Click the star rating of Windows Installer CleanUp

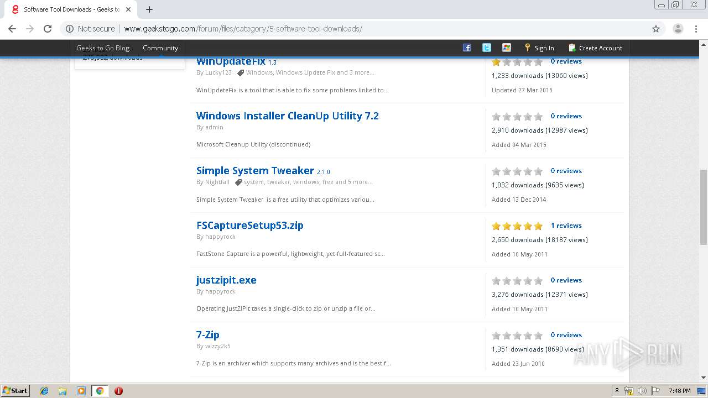[x=517, y=116]
